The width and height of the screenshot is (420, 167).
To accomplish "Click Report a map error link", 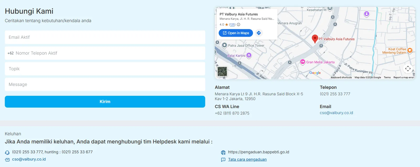I will click(x=403, y=77).
